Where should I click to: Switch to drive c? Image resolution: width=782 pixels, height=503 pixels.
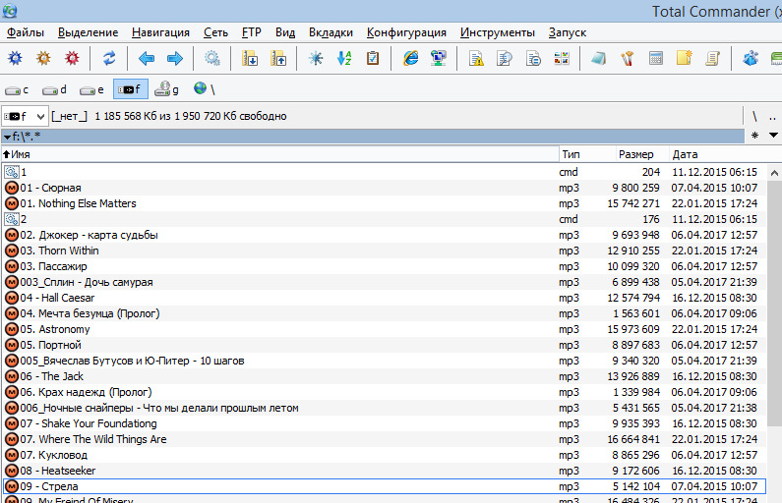coord(17,89)
